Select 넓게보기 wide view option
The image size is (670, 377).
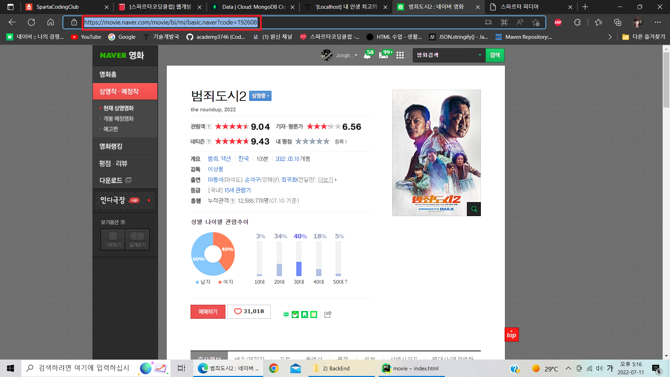tap(137, 239)
